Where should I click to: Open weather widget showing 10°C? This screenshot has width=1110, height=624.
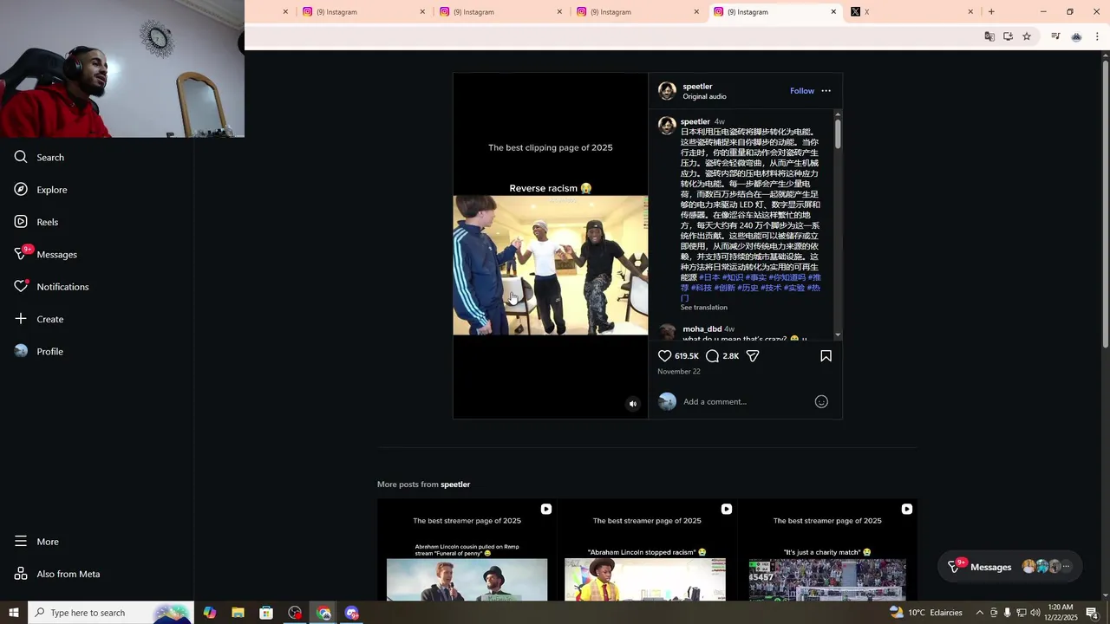pos(925,613)
